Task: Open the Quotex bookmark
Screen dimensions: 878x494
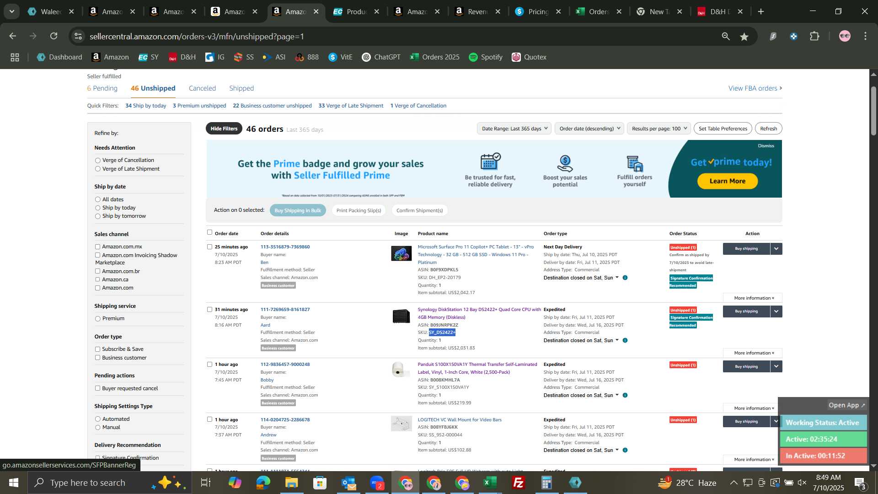Action: [x=529, y=57]
